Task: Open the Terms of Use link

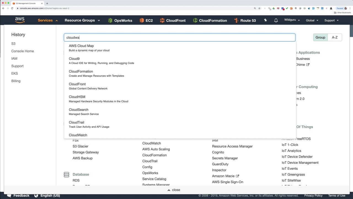Action: coord(337,195)
